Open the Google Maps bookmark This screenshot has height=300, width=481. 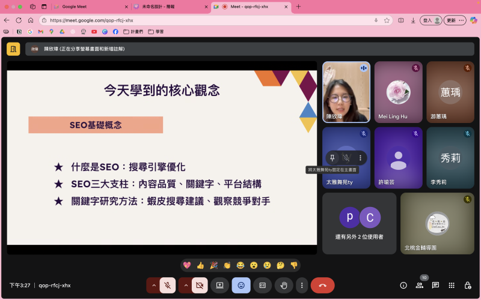point(51,32)
